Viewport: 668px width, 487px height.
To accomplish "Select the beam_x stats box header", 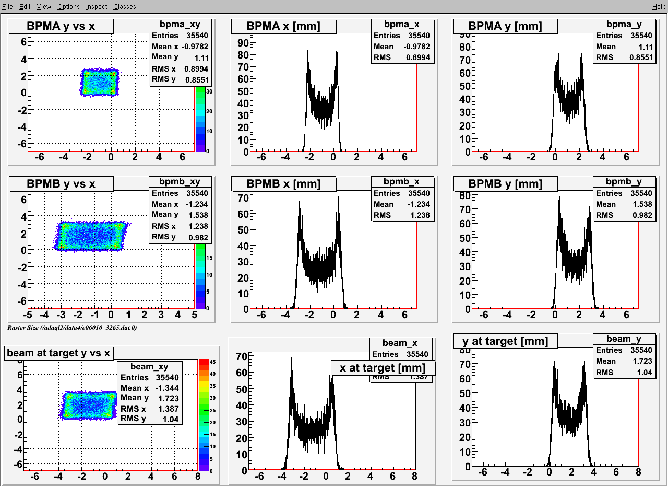I will point(401,343).
